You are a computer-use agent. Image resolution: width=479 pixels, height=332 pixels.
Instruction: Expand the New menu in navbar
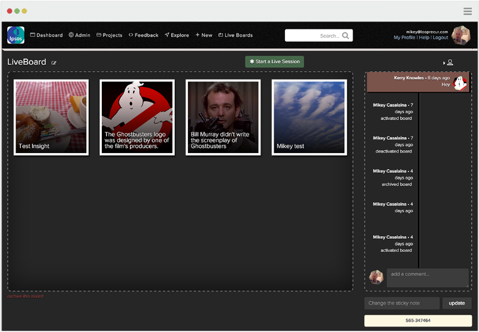pos(204,35)
